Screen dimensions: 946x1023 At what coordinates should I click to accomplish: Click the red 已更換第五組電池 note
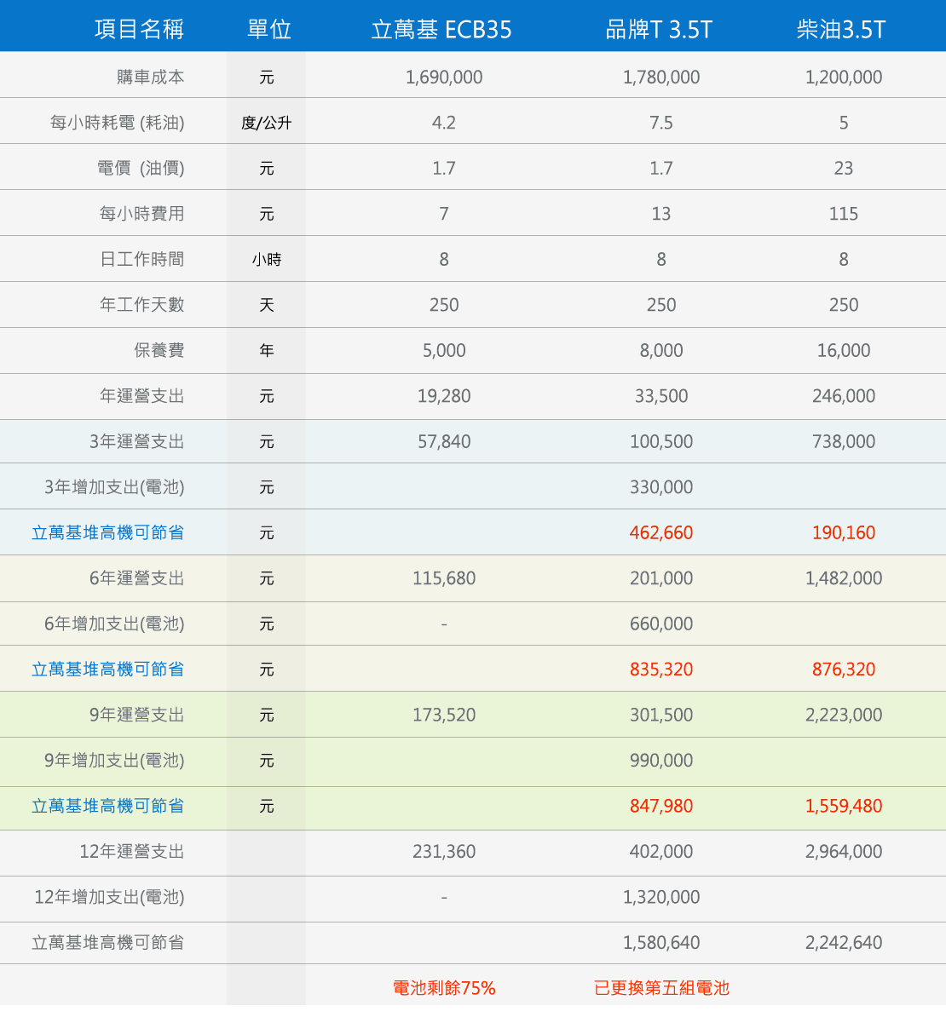pos(661,988)
